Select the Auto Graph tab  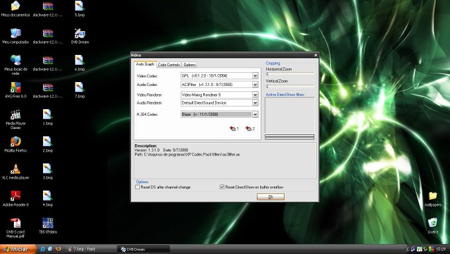(145, 64)
